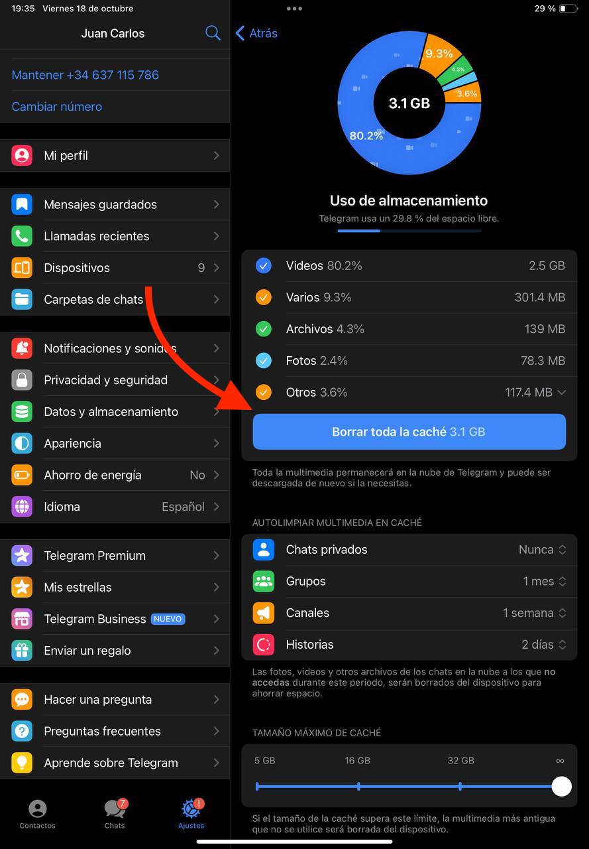Screen dimensions: 589x849
Task: Open Mensajes guardados bookmark icon
Action: [22, 204]
